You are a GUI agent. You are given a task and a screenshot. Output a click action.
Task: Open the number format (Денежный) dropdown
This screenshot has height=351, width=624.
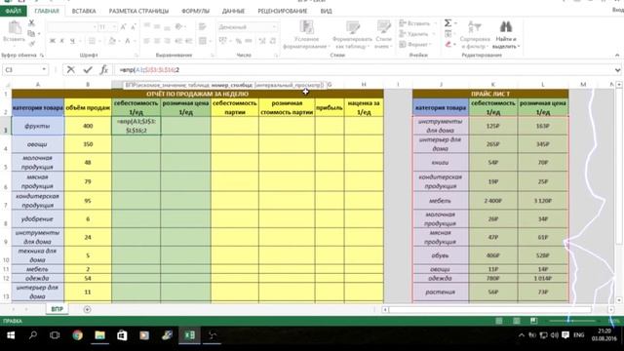[274, 27]
